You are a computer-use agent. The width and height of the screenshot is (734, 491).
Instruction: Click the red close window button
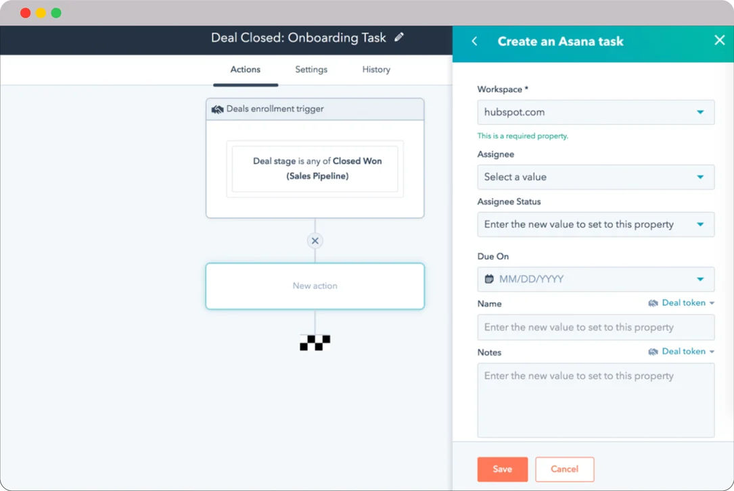point(26,13)
